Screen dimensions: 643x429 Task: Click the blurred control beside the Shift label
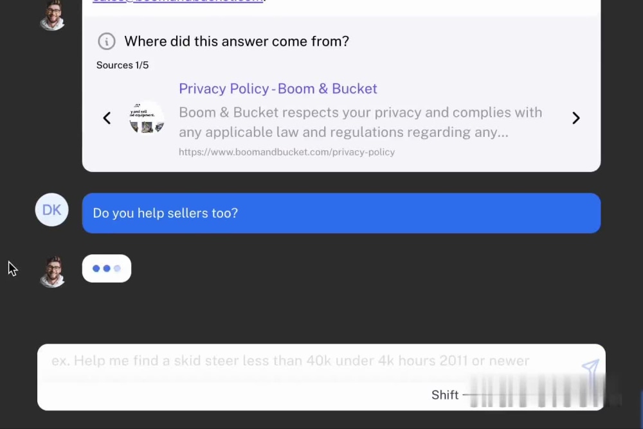(534, 394)
